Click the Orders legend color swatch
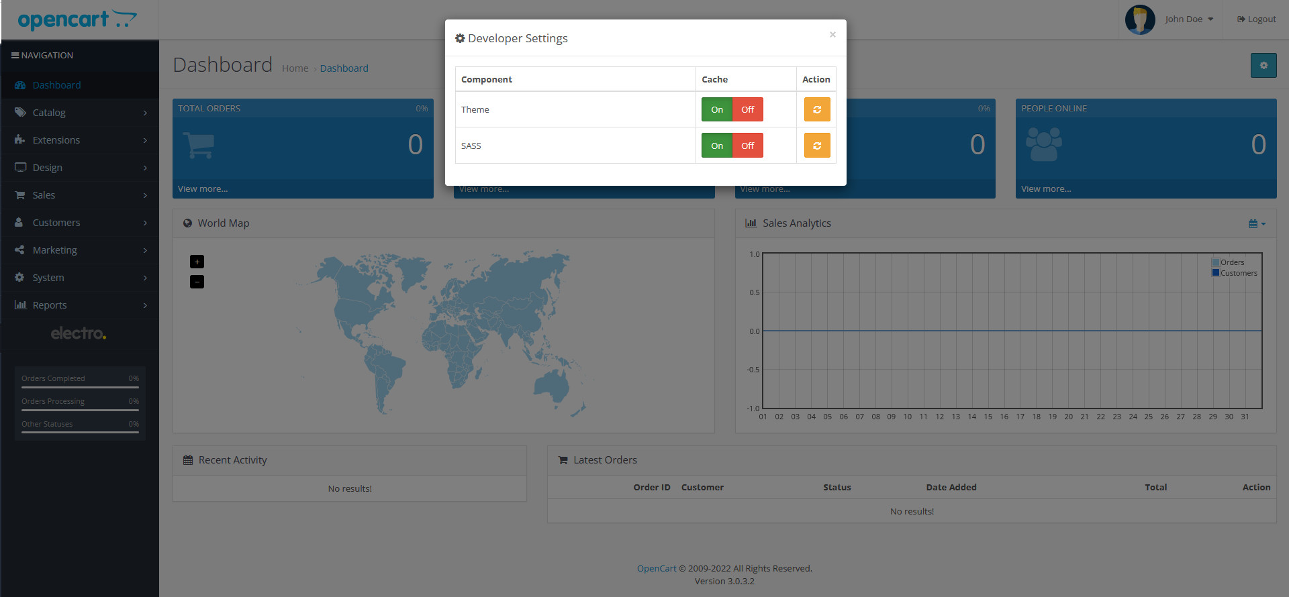Viewport: 1289px width, 597px height. point(1216,262)
